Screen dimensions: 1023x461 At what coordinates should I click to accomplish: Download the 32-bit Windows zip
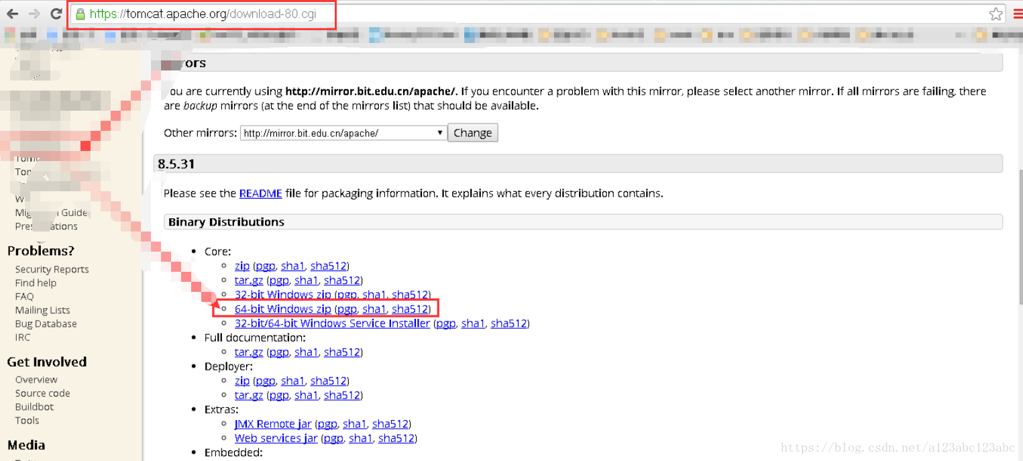(x=283, y=295)
